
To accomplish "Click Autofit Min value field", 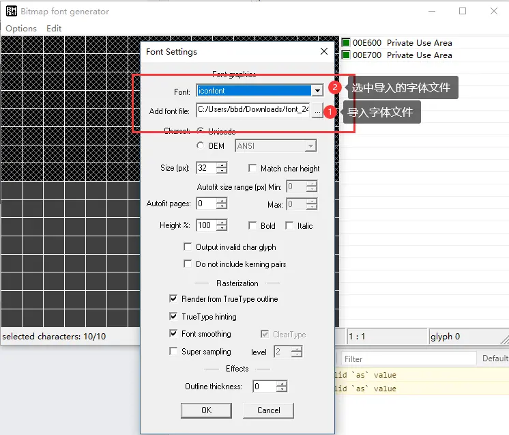I will tap(296, 186).
